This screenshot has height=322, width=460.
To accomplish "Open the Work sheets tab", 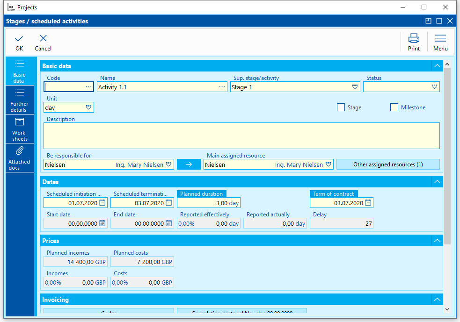I will [x=19, y=129].
